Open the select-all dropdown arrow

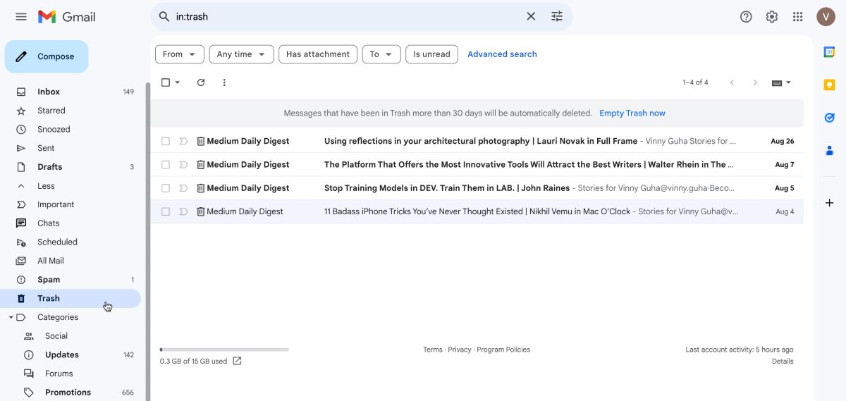click(178, 82)
